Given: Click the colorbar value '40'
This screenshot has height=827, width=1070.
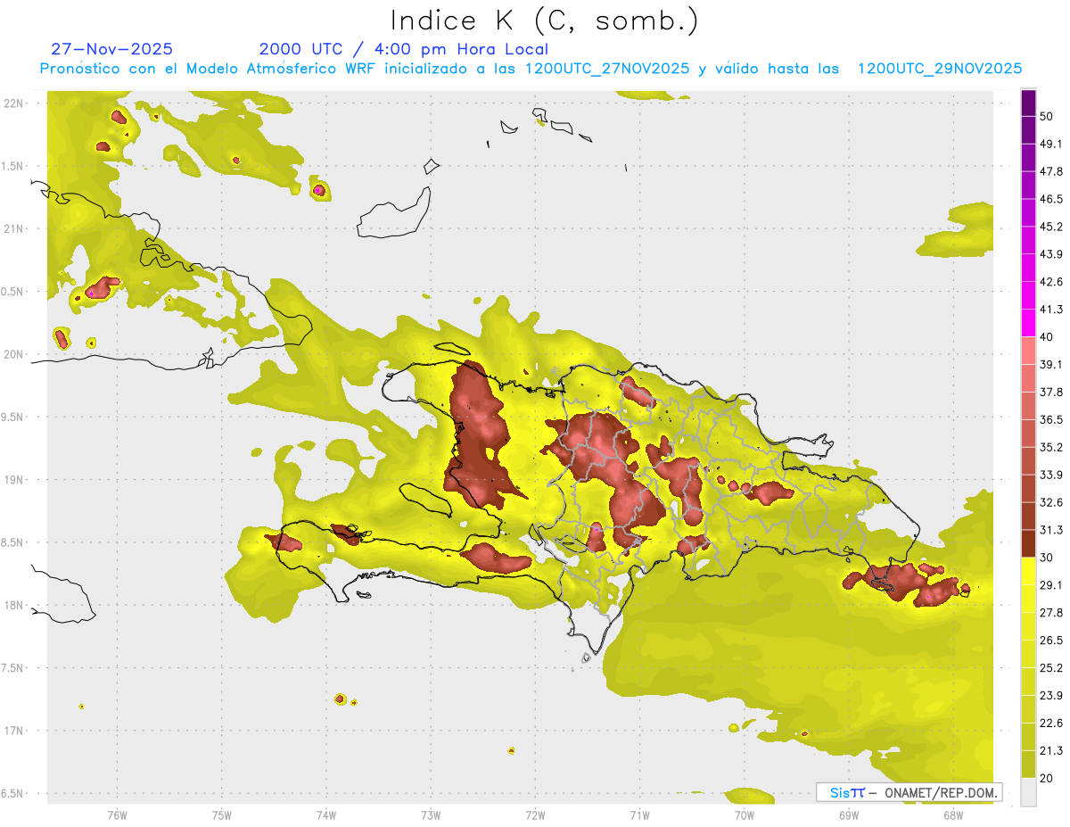Looking at the screenshot, I should (1049, 337).
